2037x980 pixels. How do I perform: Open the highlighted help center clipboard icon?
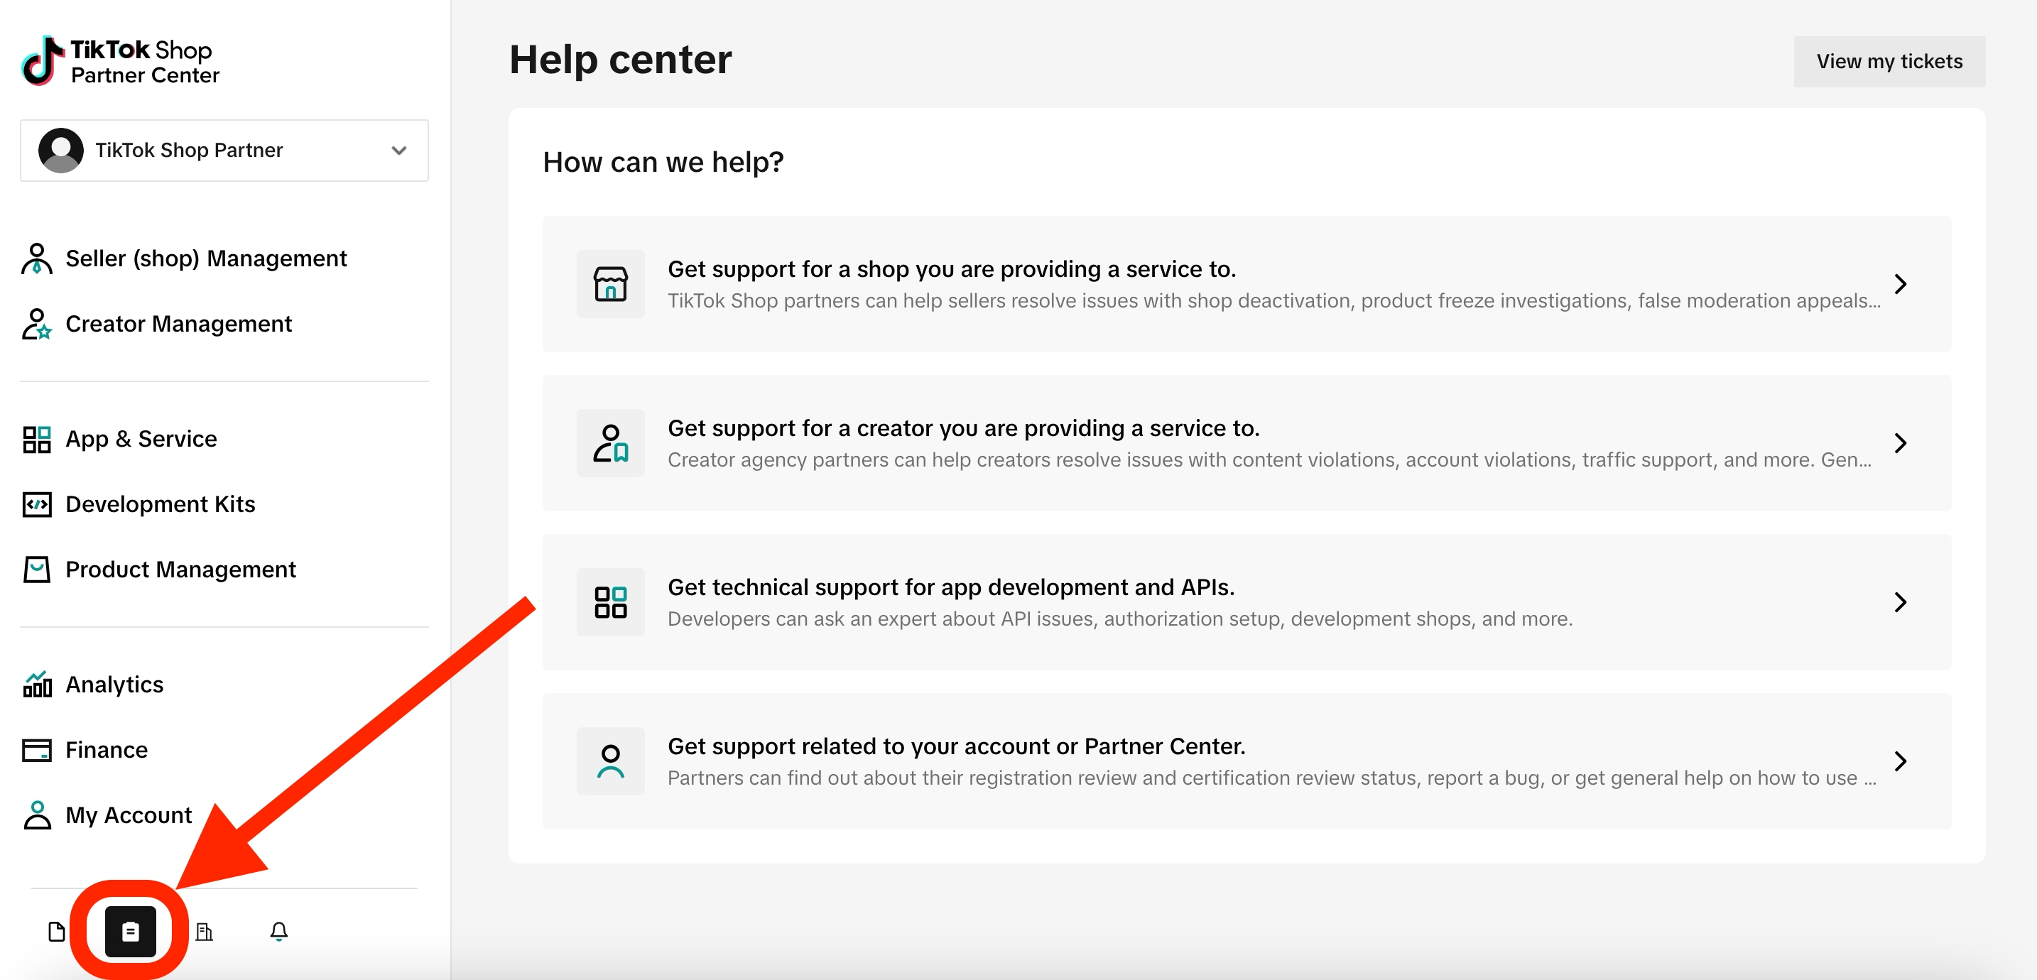pyautogui.click(x=131, y=931)
